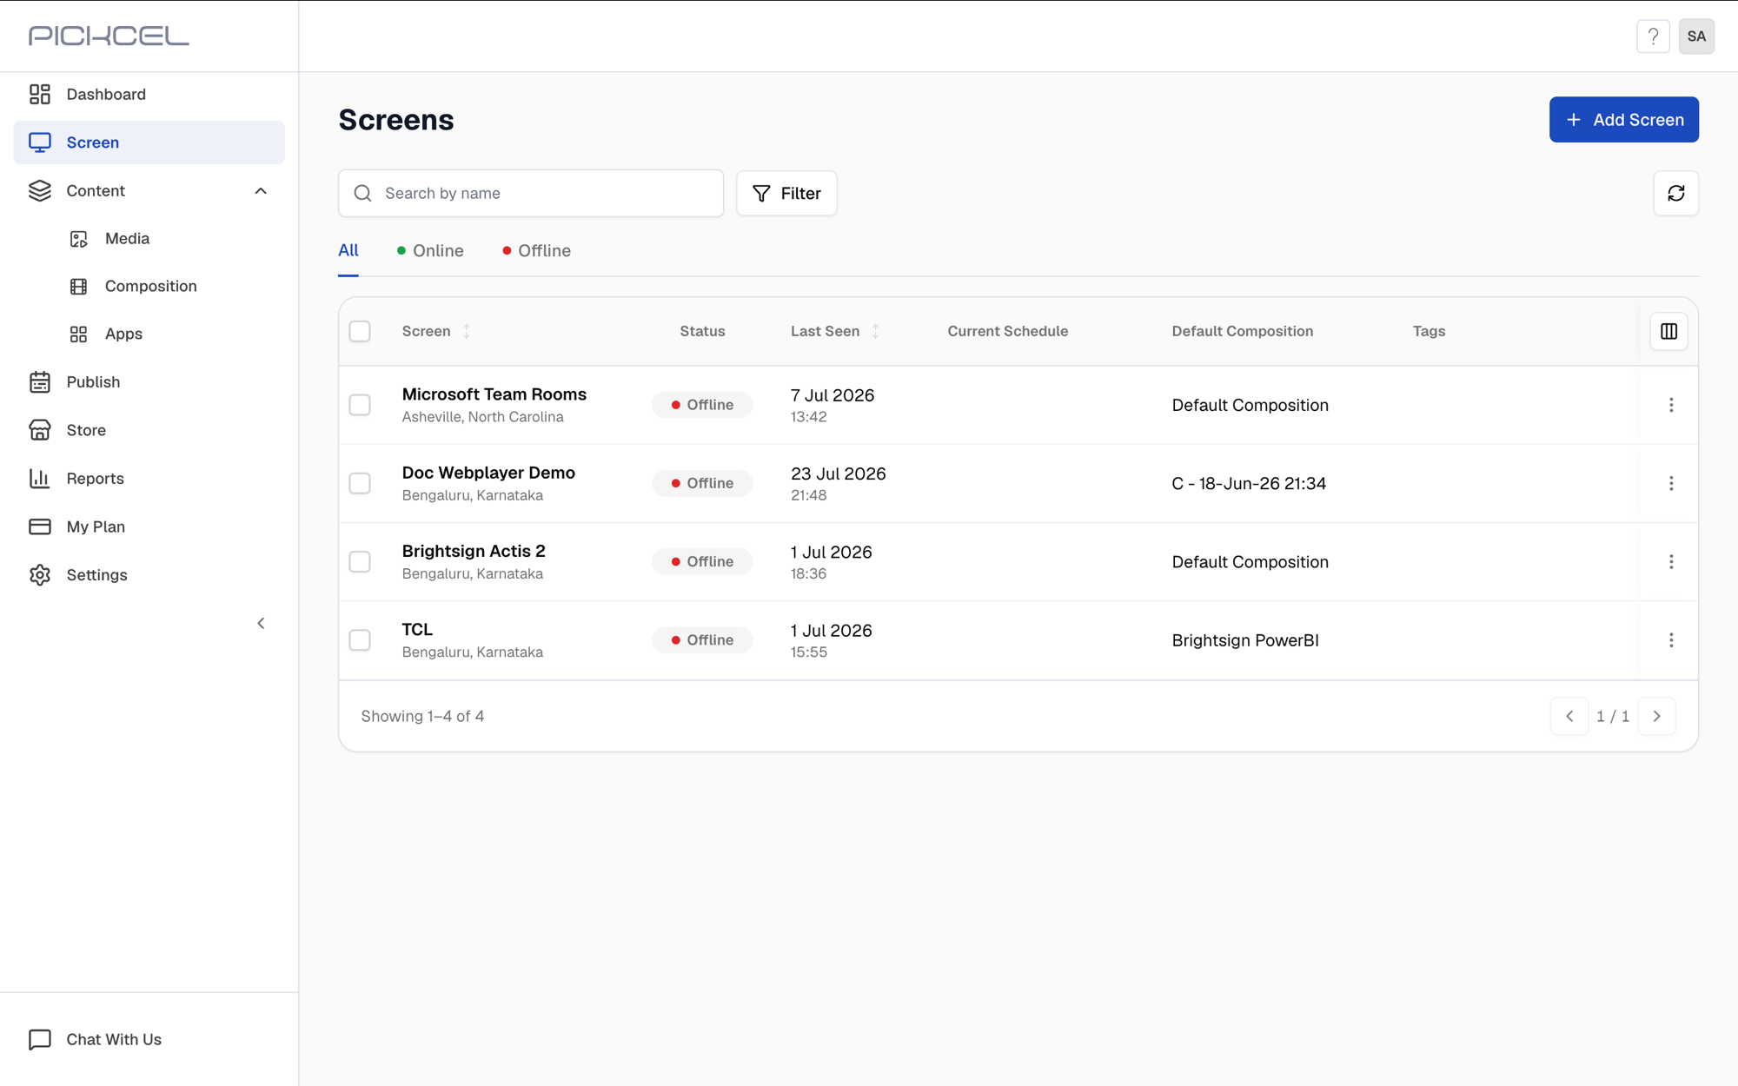Screen dimensions: 1738x1086
Task: Go to next page of screens
Action: [x=1656, y=716]
